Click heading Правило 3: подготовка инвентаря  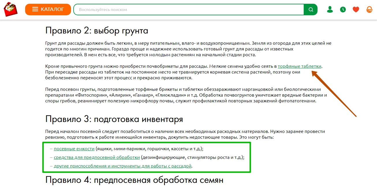point(114,119)
